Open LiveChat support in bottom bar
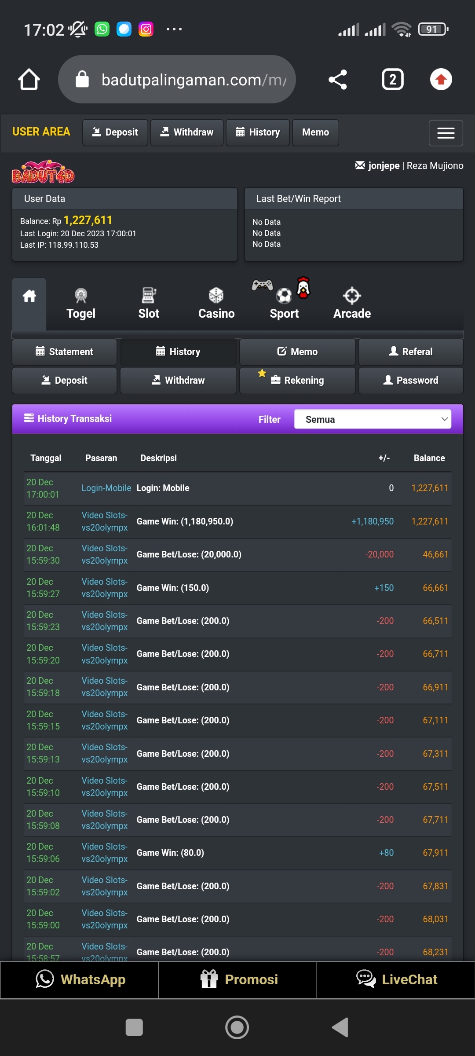Image resolution: width=475 pixels, height=1056 pixels. click(x=396, y=979)
